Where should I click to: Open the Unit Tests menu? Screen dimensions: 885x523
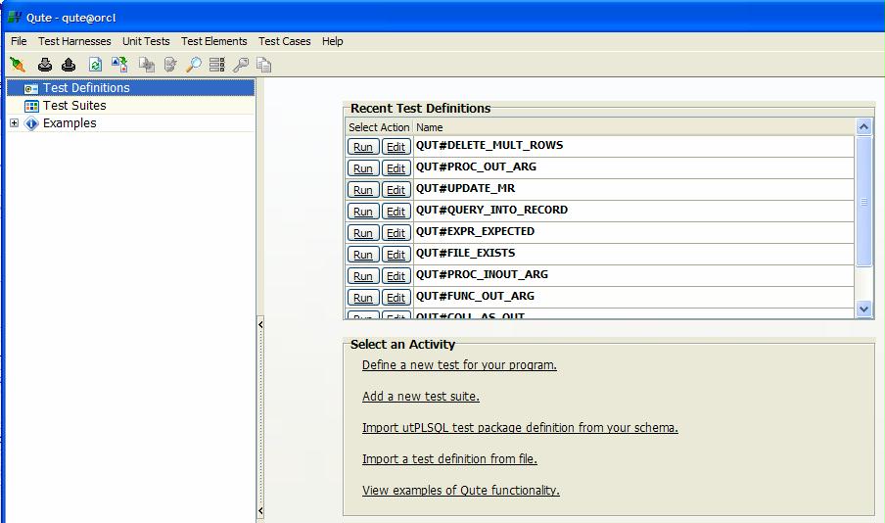146,41
